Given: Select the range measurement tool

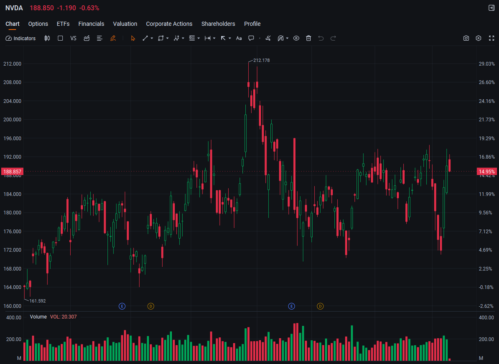Looking at the screenshot, I should tap(208, 38).
